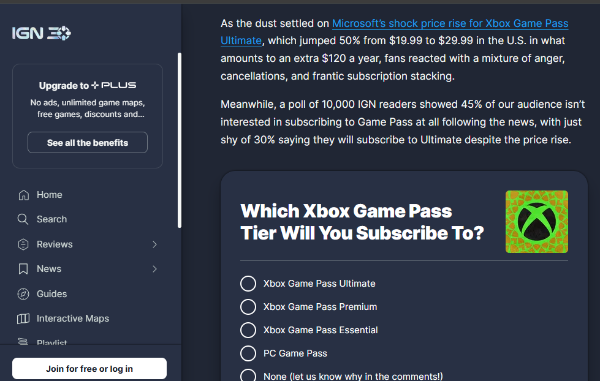The image size is (600, 381).
Task: Expand the Reviews submenu chevron
Action: (154, 244)
